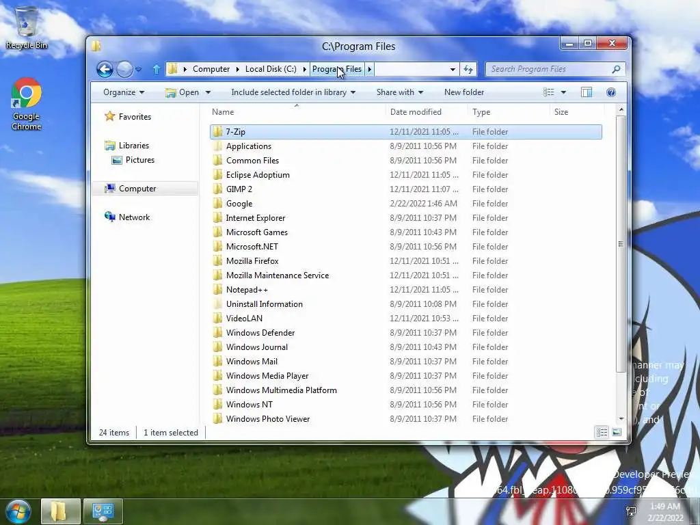
Task: Click the Refresh button beside address bar
Action: (468, 69)
